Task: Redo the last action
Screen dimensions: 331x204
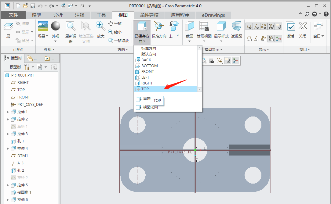Action: point(52,6)
